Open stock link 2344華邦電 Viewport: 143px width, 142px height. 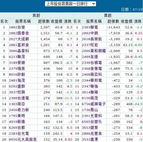[x=92, y=80]
